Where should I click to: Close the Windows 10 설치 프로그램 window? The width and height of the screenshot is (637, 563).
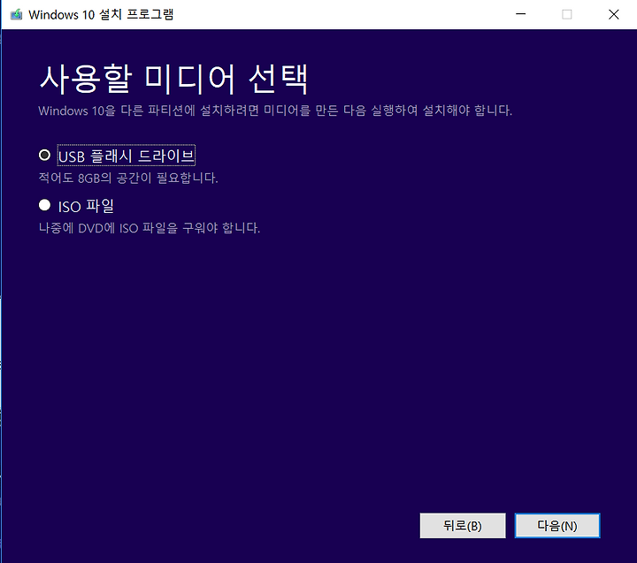point(613,14)
